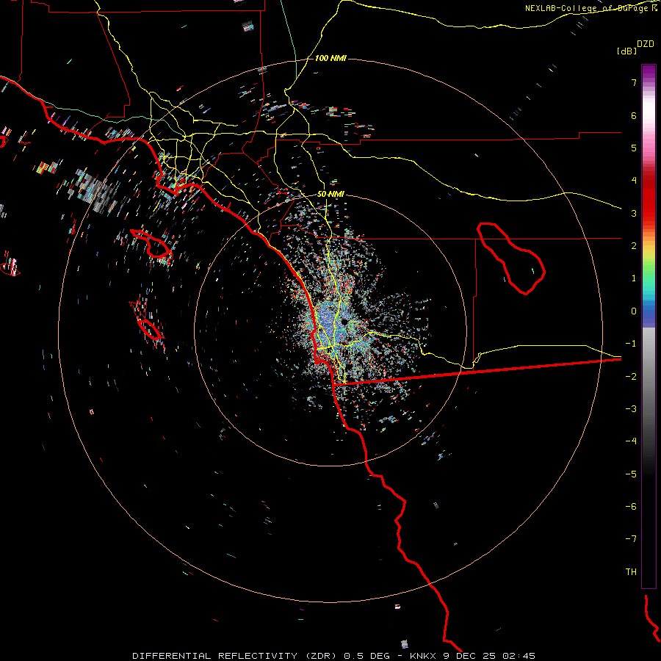The height and width of the screenshot is (661, 661).
Task: Click the black KNKX radar site dot
Action: 344,322
